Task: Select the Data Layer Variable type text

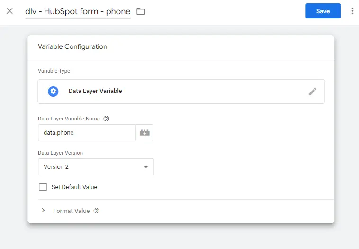Action: click(x=95, y=91)
